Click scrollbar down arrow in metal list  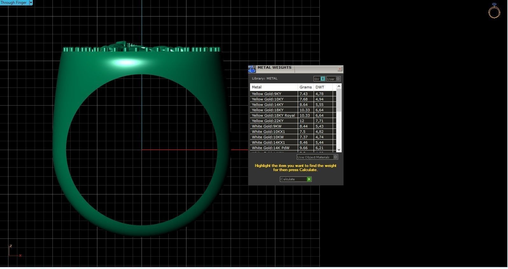(x=339, y=149)
